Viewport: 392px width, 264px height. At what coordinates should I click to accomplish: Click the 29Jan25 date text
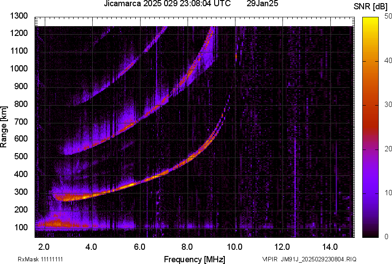(262, 4)
